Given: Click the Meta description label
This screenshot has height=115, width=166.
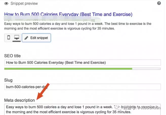Looking at the screenshot, I should click(19, 100).
